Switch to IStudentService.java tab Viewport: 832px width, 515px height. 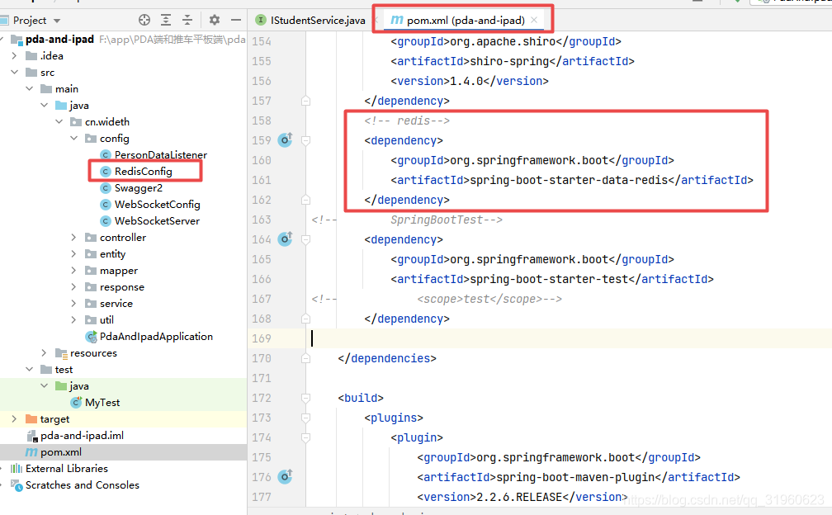point(316,20)
